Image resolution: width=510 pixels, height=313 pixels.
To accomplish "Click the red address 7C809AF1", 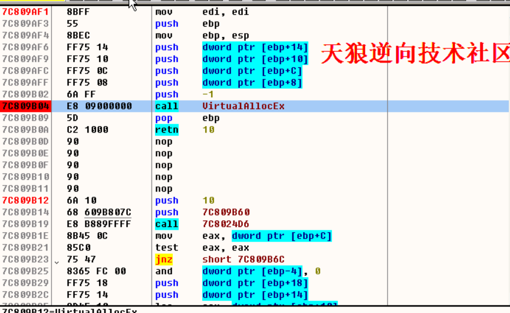I will pyautogui.click(x=25, y=12).
